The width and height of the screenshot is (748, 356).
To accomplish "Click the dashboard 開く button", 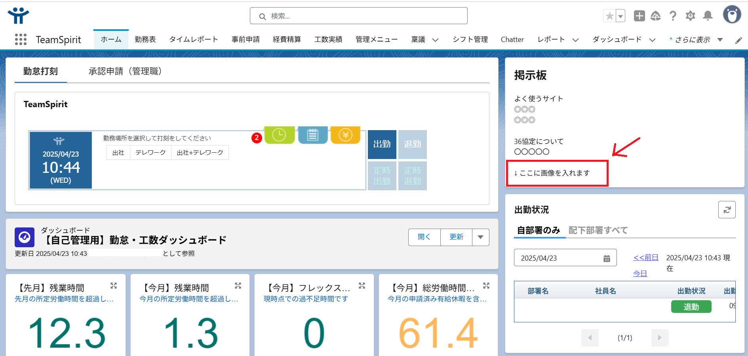I will point(424,237).
